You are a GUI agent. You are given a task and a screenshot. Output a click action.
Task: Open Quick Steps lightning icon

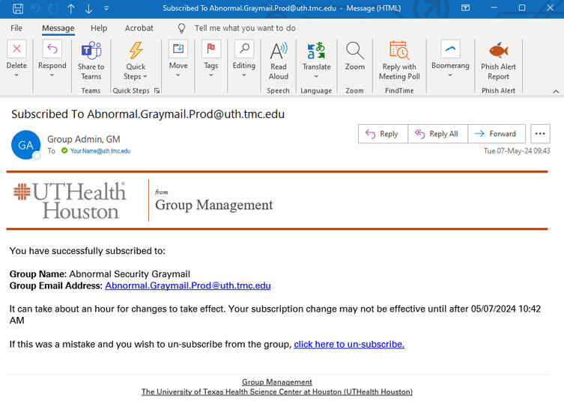pos(136,50)
